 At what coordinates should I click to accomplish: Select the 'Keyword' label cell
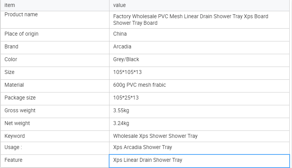(14, 136)
